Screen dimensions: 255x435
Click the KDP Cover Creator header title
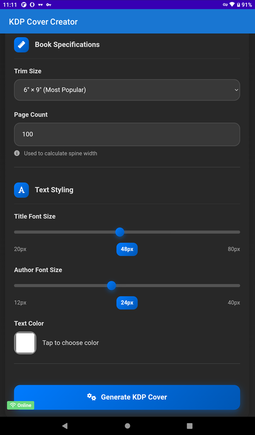tap(43, 22)
